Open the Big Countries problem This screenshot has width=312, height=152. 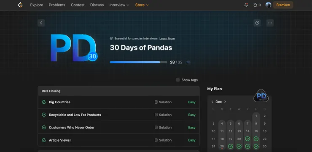pos(59,102)
